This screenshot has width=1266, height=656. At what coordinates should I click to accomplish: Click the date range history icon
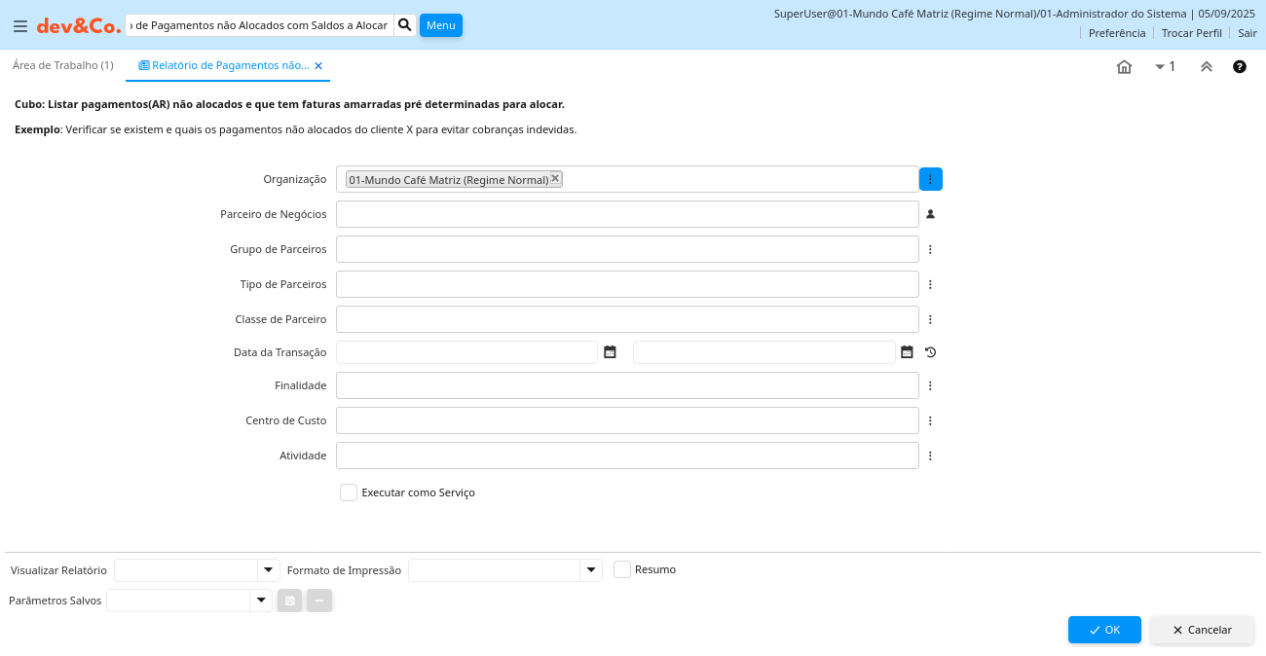pyautogui.click(x=930, y=352)
